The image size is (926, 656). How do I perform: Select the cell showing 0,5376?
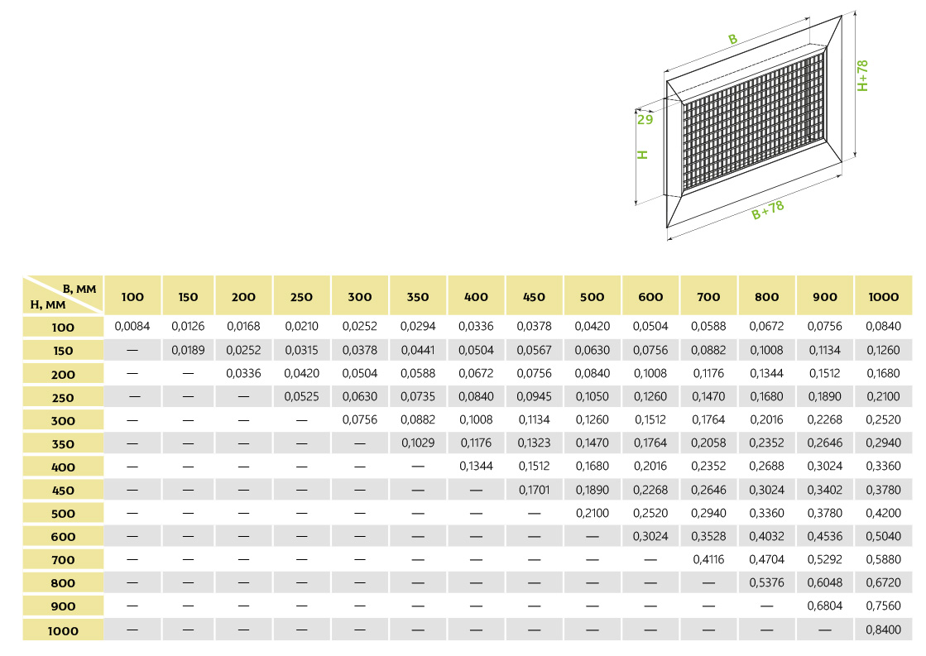click(767, 582)
